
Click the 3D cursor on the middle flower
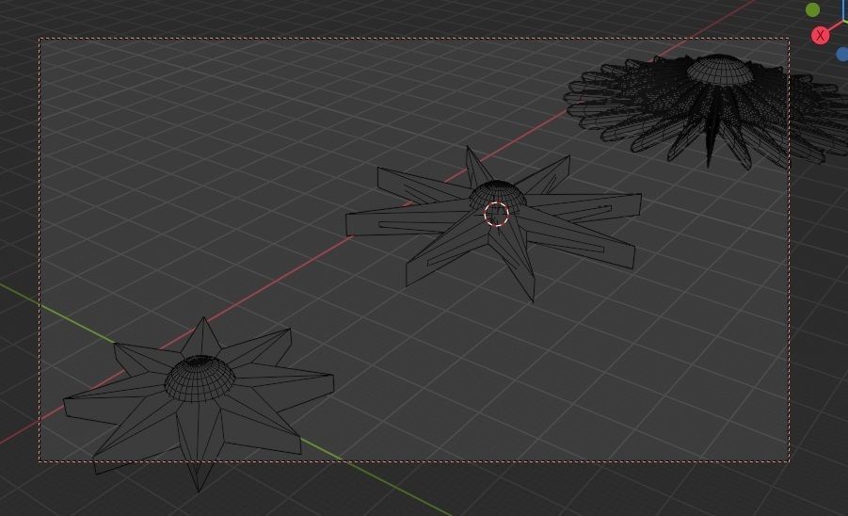[x=496, y=214]
